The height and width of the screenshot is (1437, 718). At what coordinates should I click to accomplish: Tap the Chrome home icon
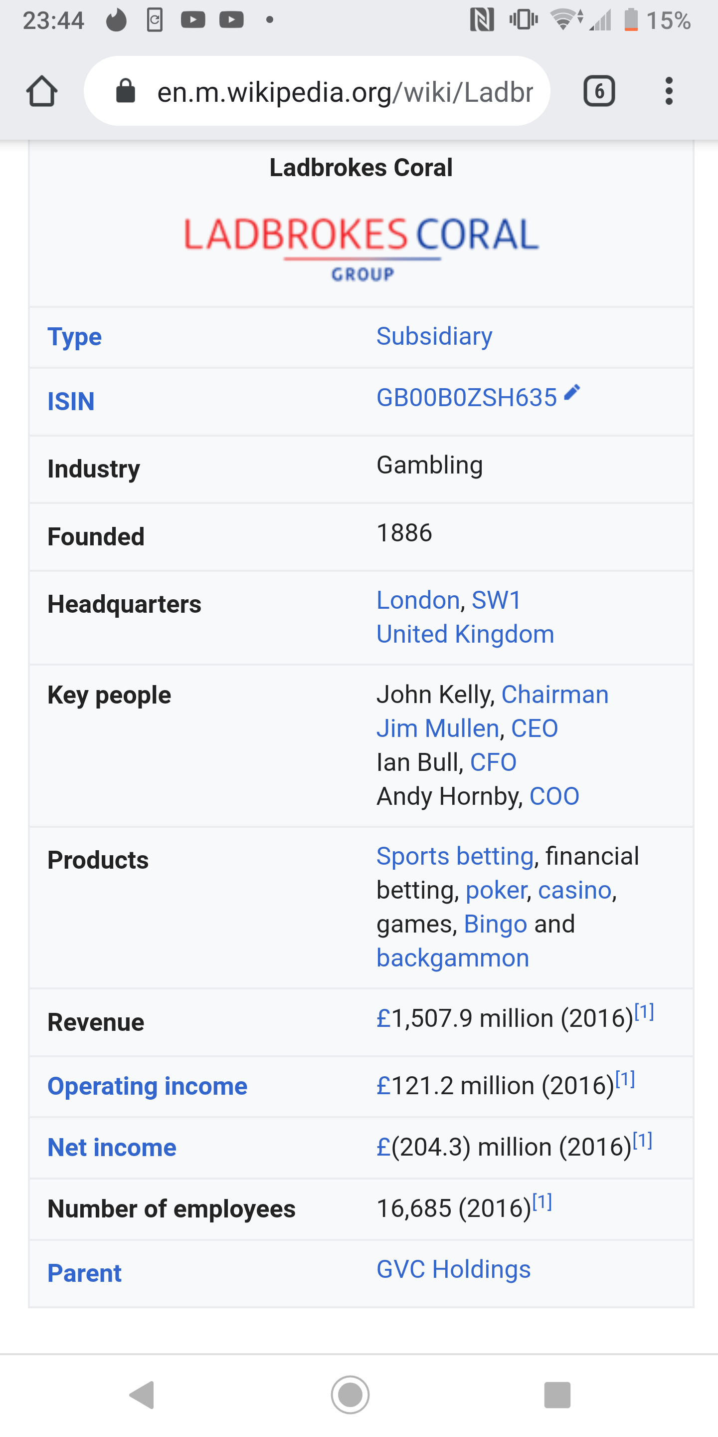click(42, 91)
